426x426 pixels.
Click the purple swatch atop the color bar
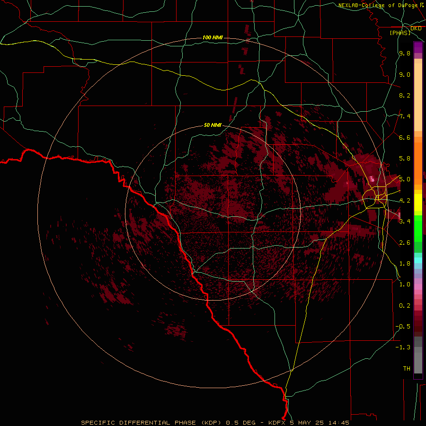click(x=418, y=47)
